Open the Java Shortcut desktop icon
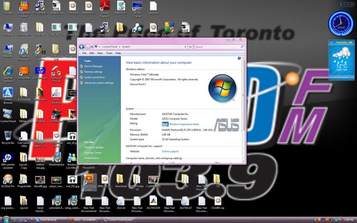Viewport: 357px width, 223px height. (56, 96)
